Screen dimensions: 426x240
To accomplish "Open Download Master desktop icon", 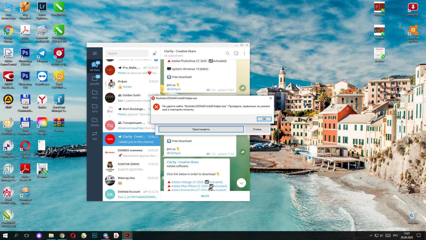I will click(x=25, y=196).
